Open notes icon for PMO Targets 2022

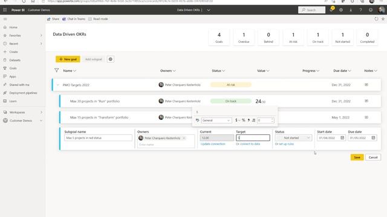point(366,84)
